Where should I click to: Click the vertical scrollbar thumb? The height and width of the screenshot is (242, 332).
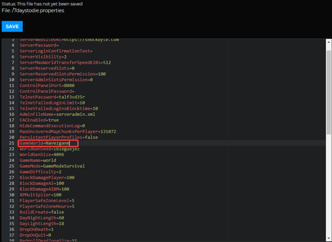[329, 92]
